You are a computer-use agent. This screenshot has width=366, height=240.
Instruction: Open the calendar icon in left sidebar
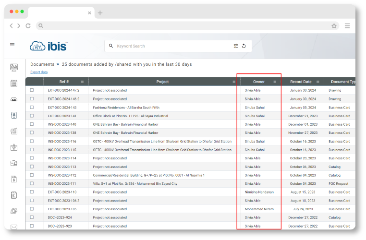coord(14,83)
